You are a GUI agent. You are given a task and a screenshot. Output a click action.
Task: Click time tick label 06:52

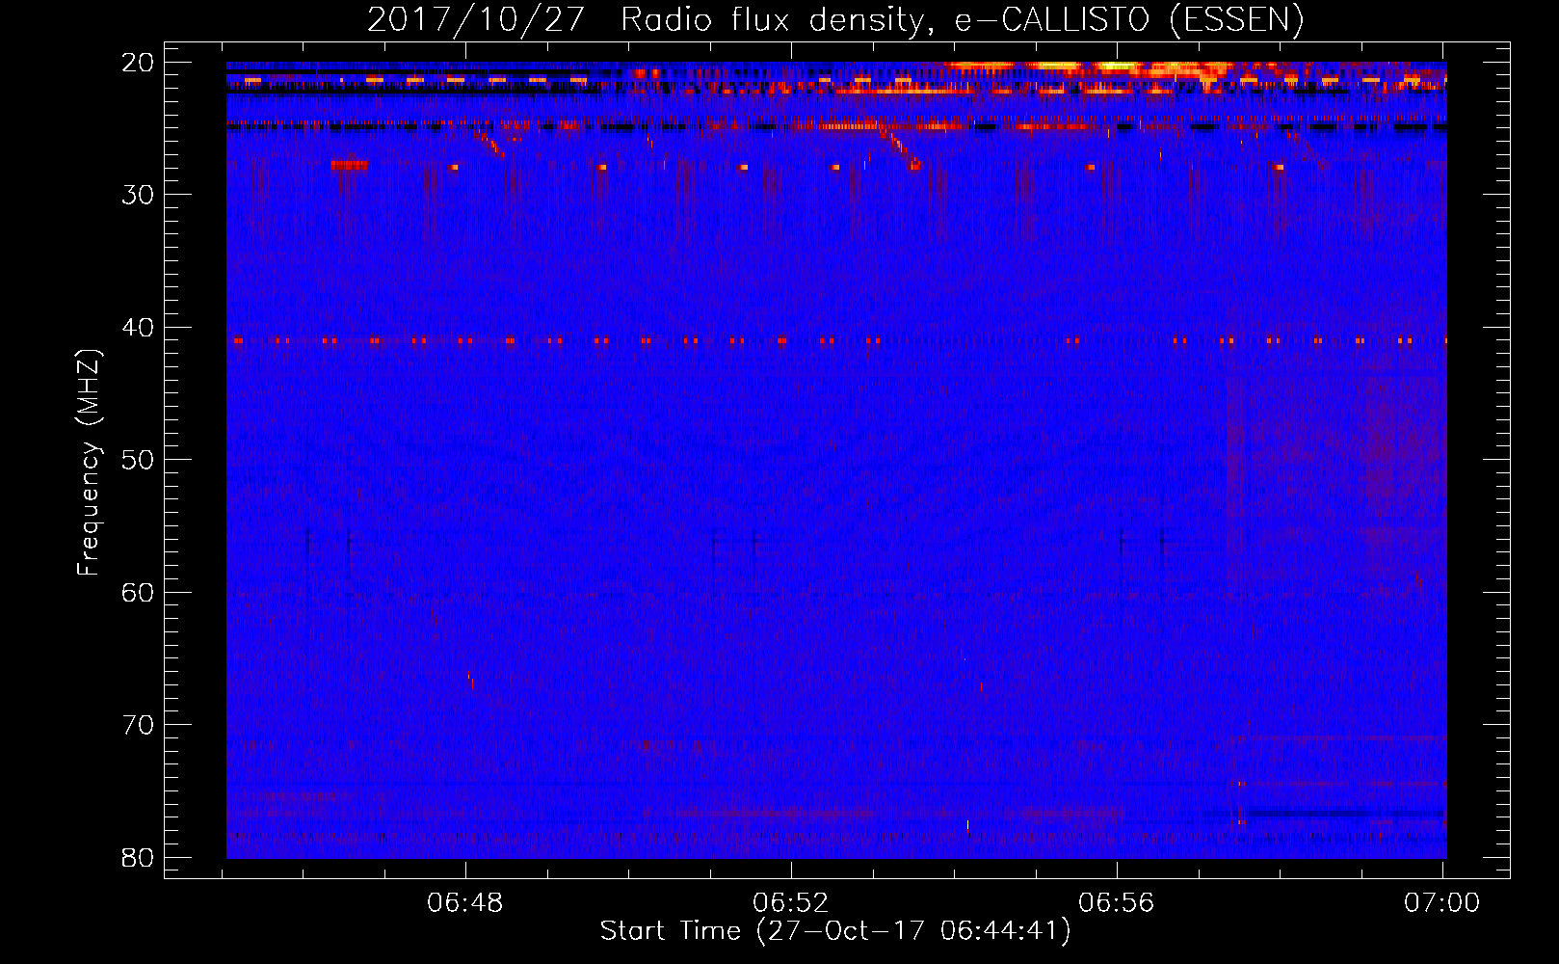coord(791,903)
